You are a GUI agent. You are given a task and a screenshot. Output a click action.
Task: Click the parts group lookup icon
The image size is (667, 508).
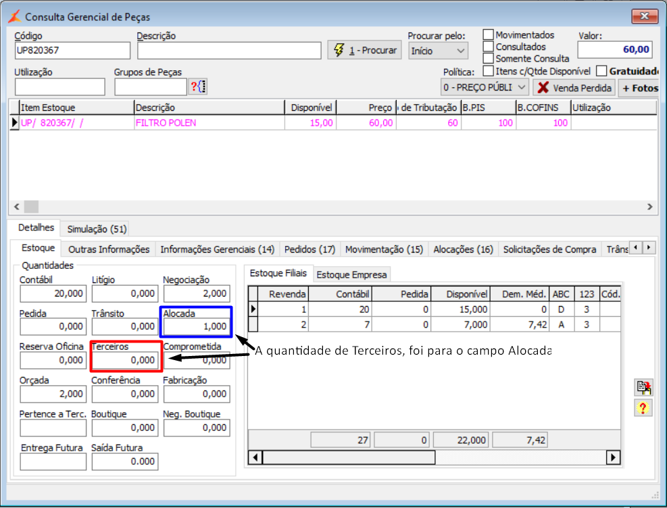(198, 86)
